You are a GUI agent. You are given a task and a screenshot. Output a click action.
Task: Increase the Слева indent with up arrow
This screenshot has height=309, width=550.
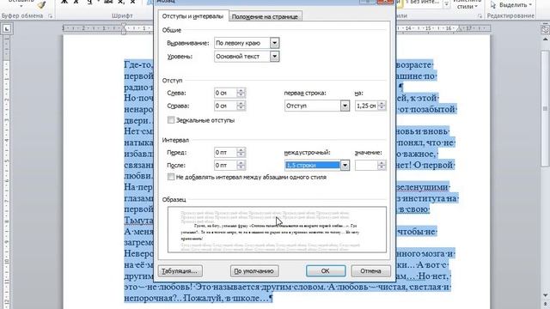[x=241, y=91]
